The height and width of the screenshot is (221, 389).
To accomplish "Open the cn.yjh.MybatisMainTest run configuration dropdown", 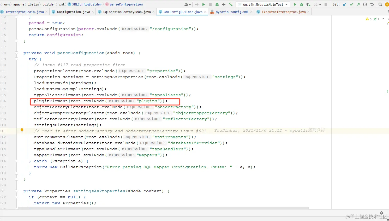I will pyautogui.click(x=263, y=4).
